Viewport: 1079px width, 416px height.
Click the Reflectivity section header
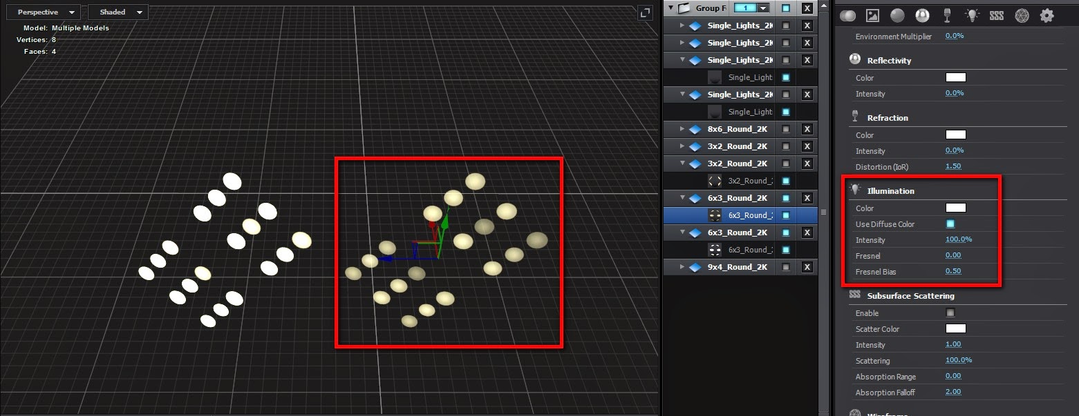[x=889, y=61]
